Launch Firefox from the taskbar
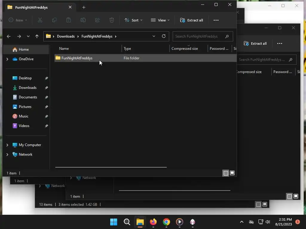Image resolution: width=306 pixels, height=229 pixels. tap(153, 222)
